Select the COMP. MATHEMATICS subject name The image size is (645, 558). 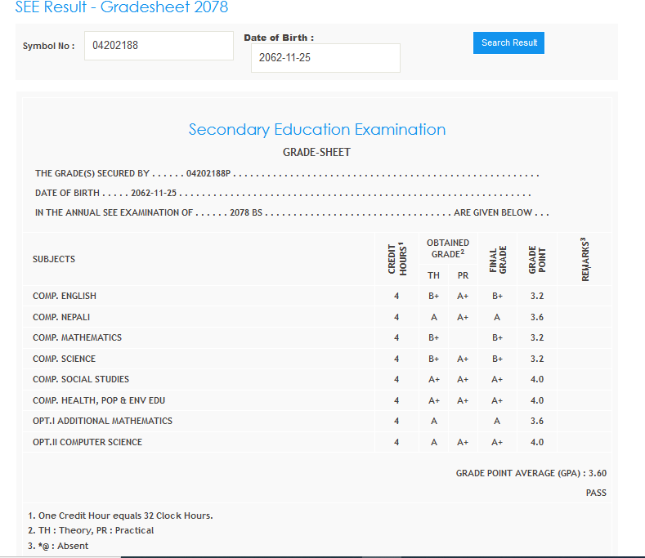coord(77,337)
